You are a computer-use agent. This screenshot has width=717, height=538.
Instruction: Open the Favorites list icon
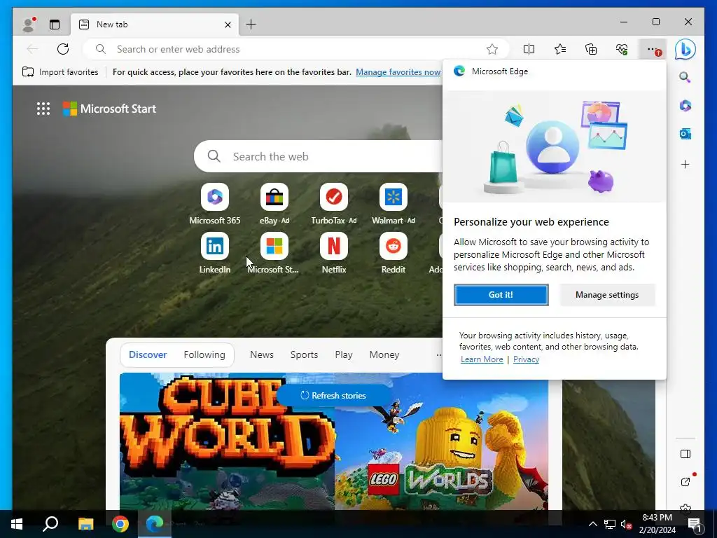[x=559, y=49]
